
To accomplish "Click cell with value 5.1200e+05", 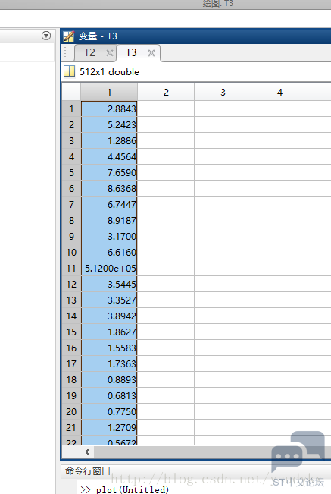I will coord(109,269).
